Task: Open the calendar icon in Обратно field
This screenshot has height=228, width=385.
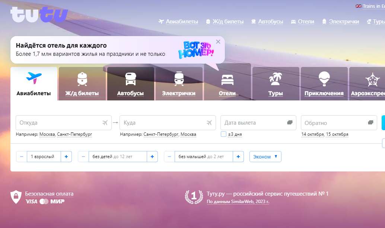Action: [370, 123]
